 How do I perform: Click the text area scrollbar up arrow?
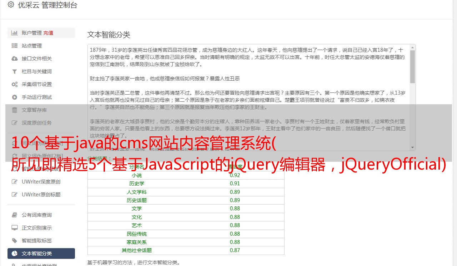click(413, 47)
